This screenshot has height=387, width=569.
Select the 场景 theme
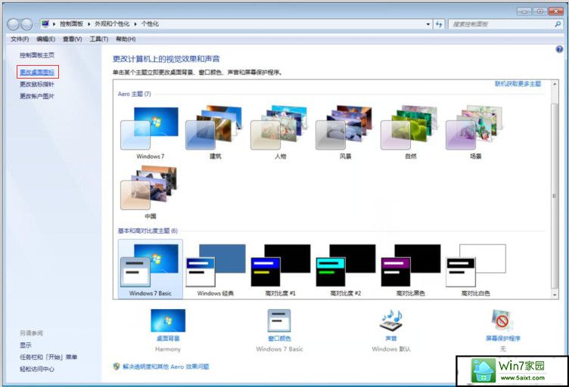(x=475, y=132)
